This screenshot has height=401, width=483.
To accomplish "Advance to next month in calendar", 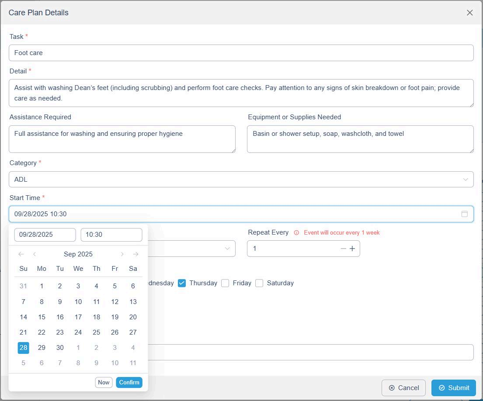I will (x=122, y=254).
